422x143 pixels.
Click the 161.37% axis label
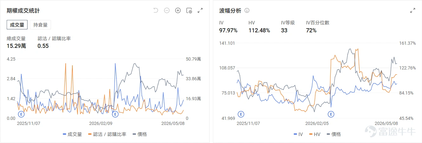(x=407, y=43)
